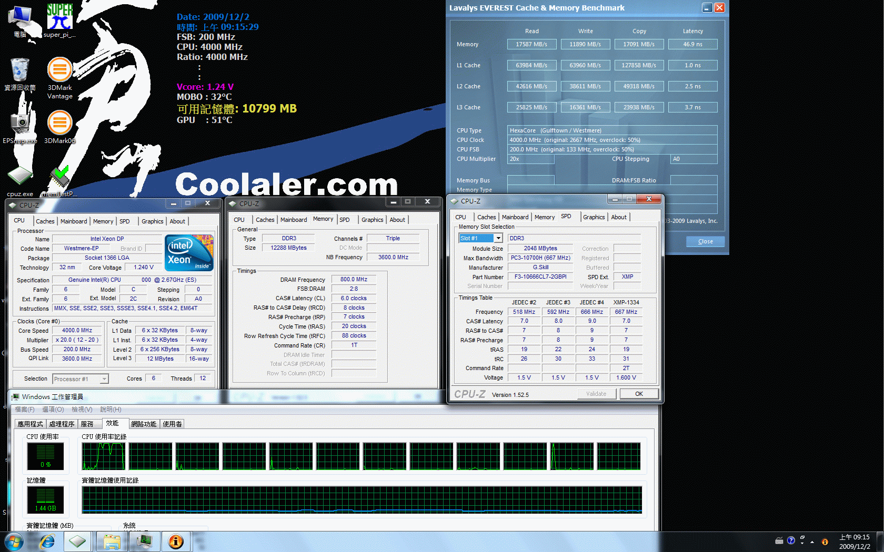Switch to 處理程序 tab in Task Manager

click(62, 424)
